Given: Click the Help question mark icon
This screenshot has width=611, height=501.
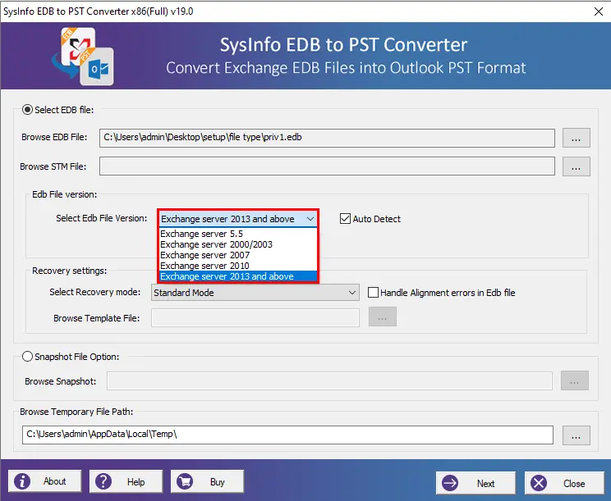Looking at the screenshot, I should pyautogui.click(x=103, y=481).
